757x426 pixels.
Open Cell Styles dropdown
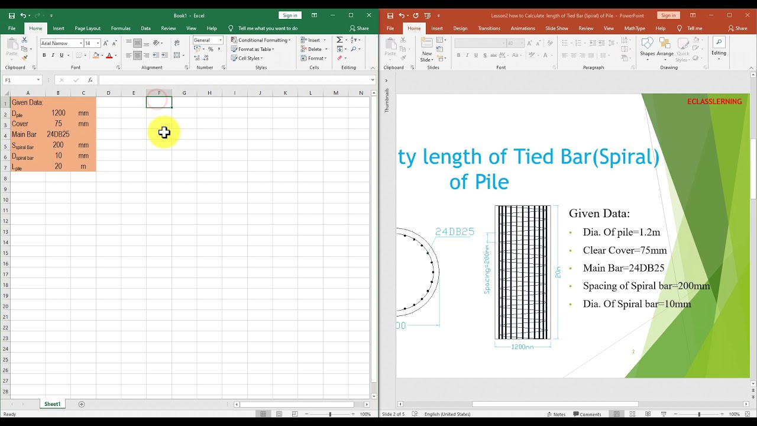[247, 58]
